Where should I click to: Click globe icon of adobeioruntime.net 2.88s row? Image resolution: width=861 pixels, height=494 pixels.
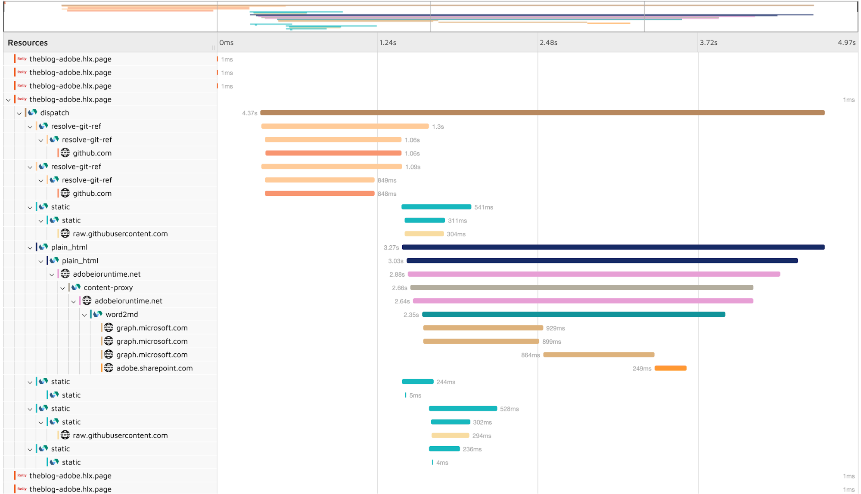click(65, 274)
